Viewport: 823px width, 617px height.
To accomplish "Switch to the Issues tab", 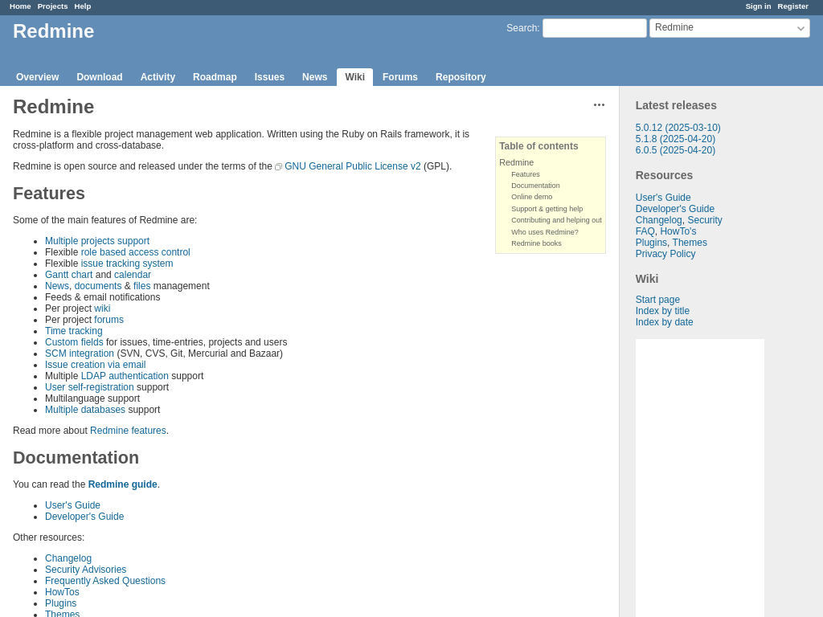I will (269, 77).
